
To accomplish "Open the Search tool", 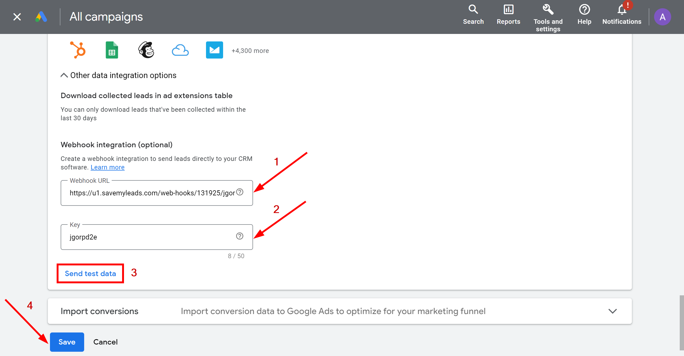I will point(473,15).
